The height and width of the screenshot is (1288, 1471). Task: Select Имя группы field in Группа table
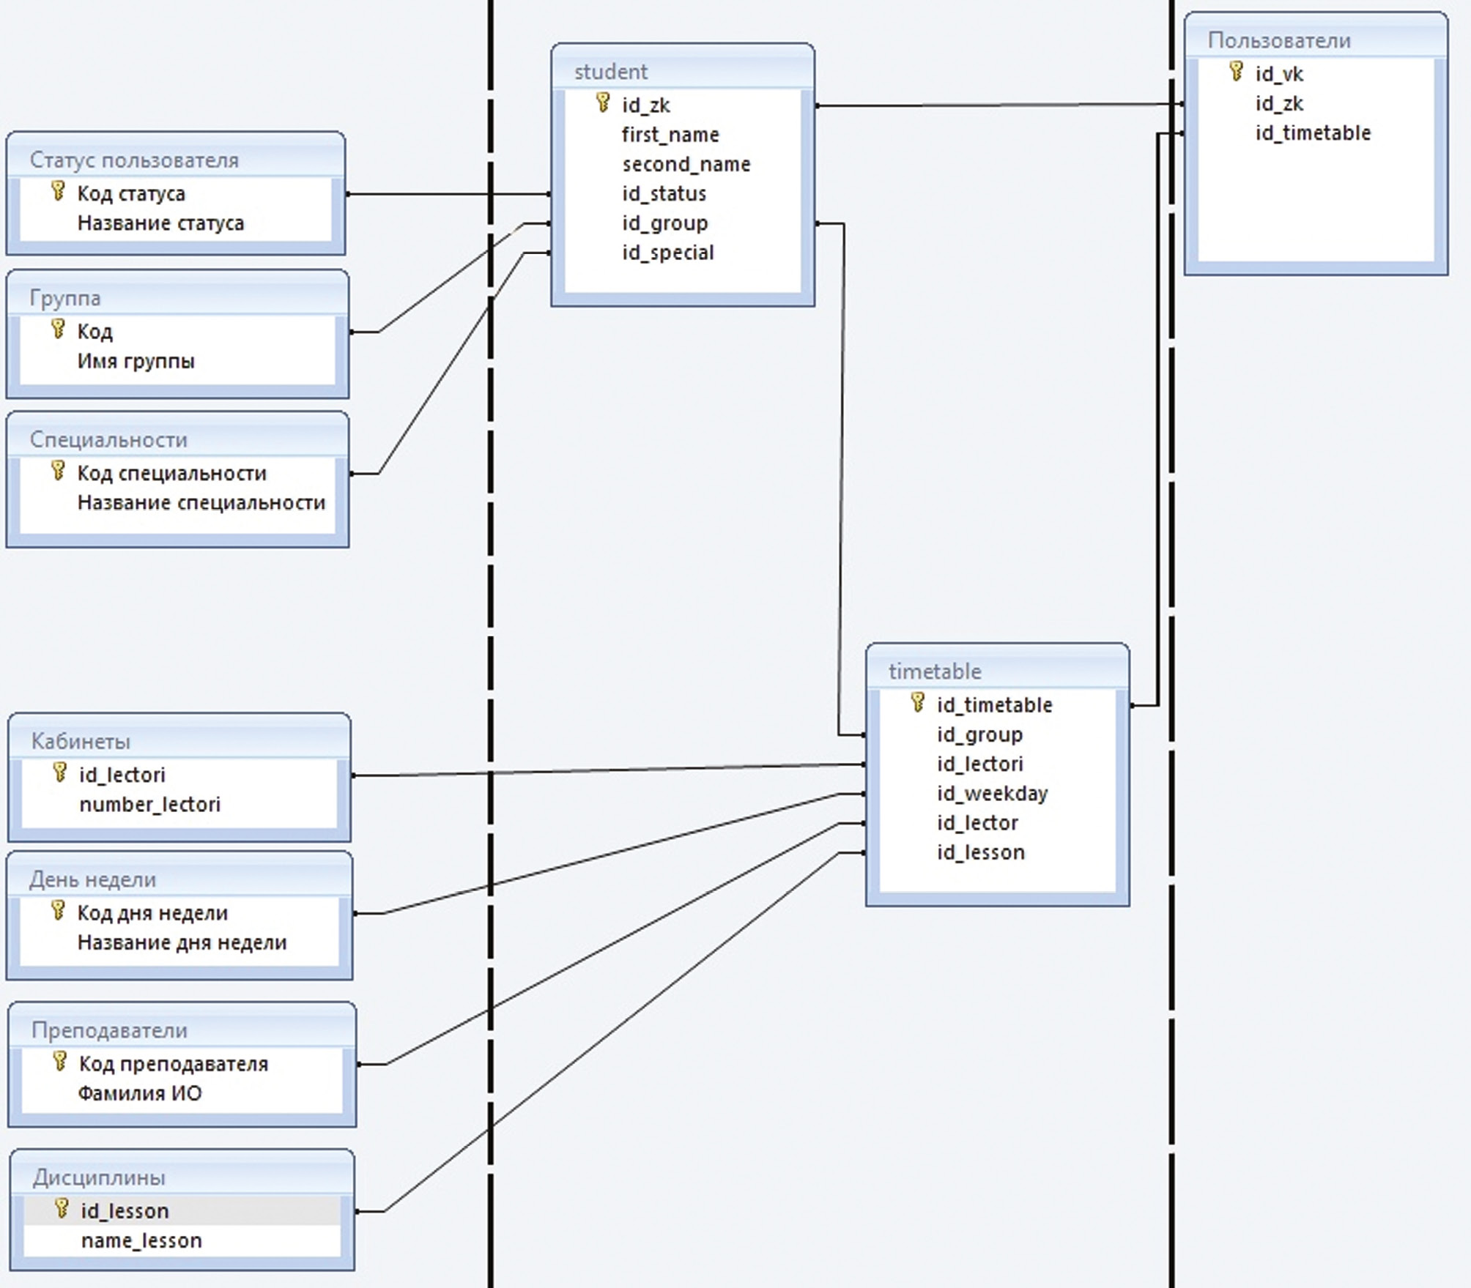[136, 361]
